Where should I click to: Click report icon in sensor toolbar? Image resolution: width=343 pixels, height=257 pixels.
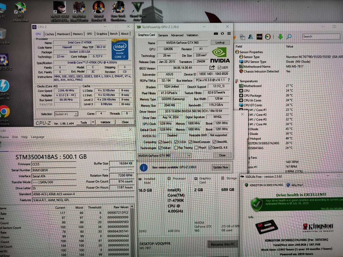pos(243,37)
